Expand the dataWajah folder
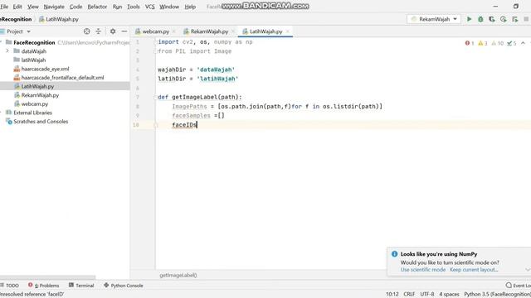This screenshot has height=298, width=531. (7, 51)
